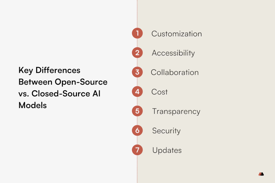Click the red circle numbered 2

pos(137,53)
